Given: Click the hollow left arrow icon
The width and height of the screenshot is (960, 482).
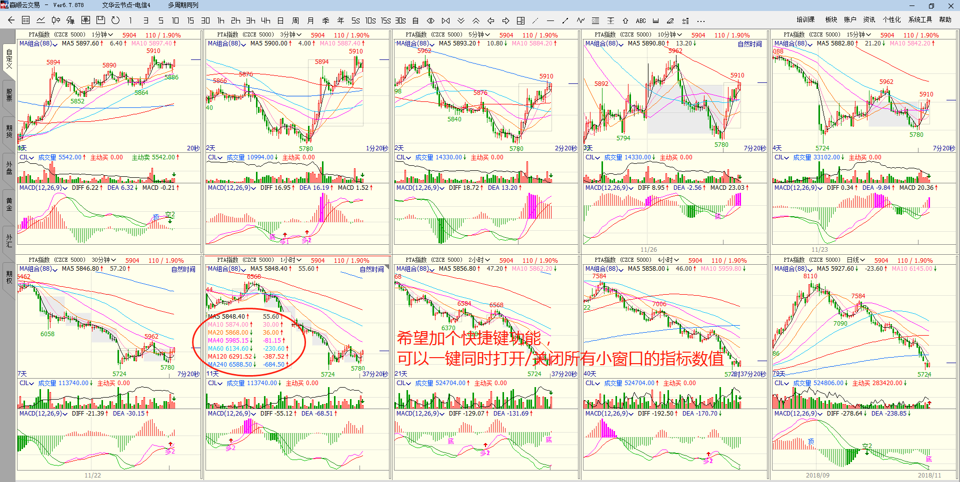Looking at the screenshot, I should tap(491, 20).
